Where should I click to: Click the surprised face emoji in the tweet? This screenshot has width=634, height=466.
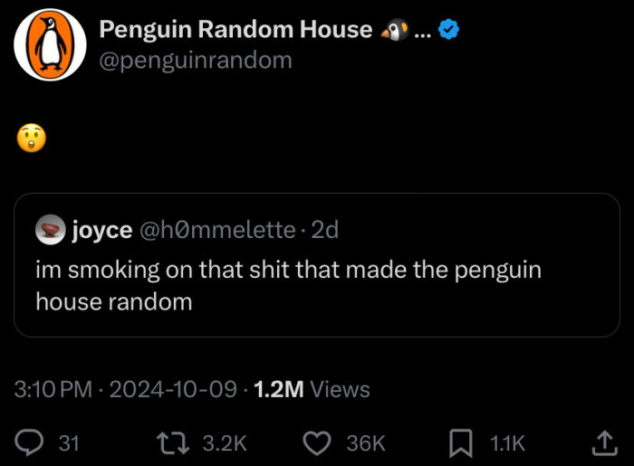point(31,138)
